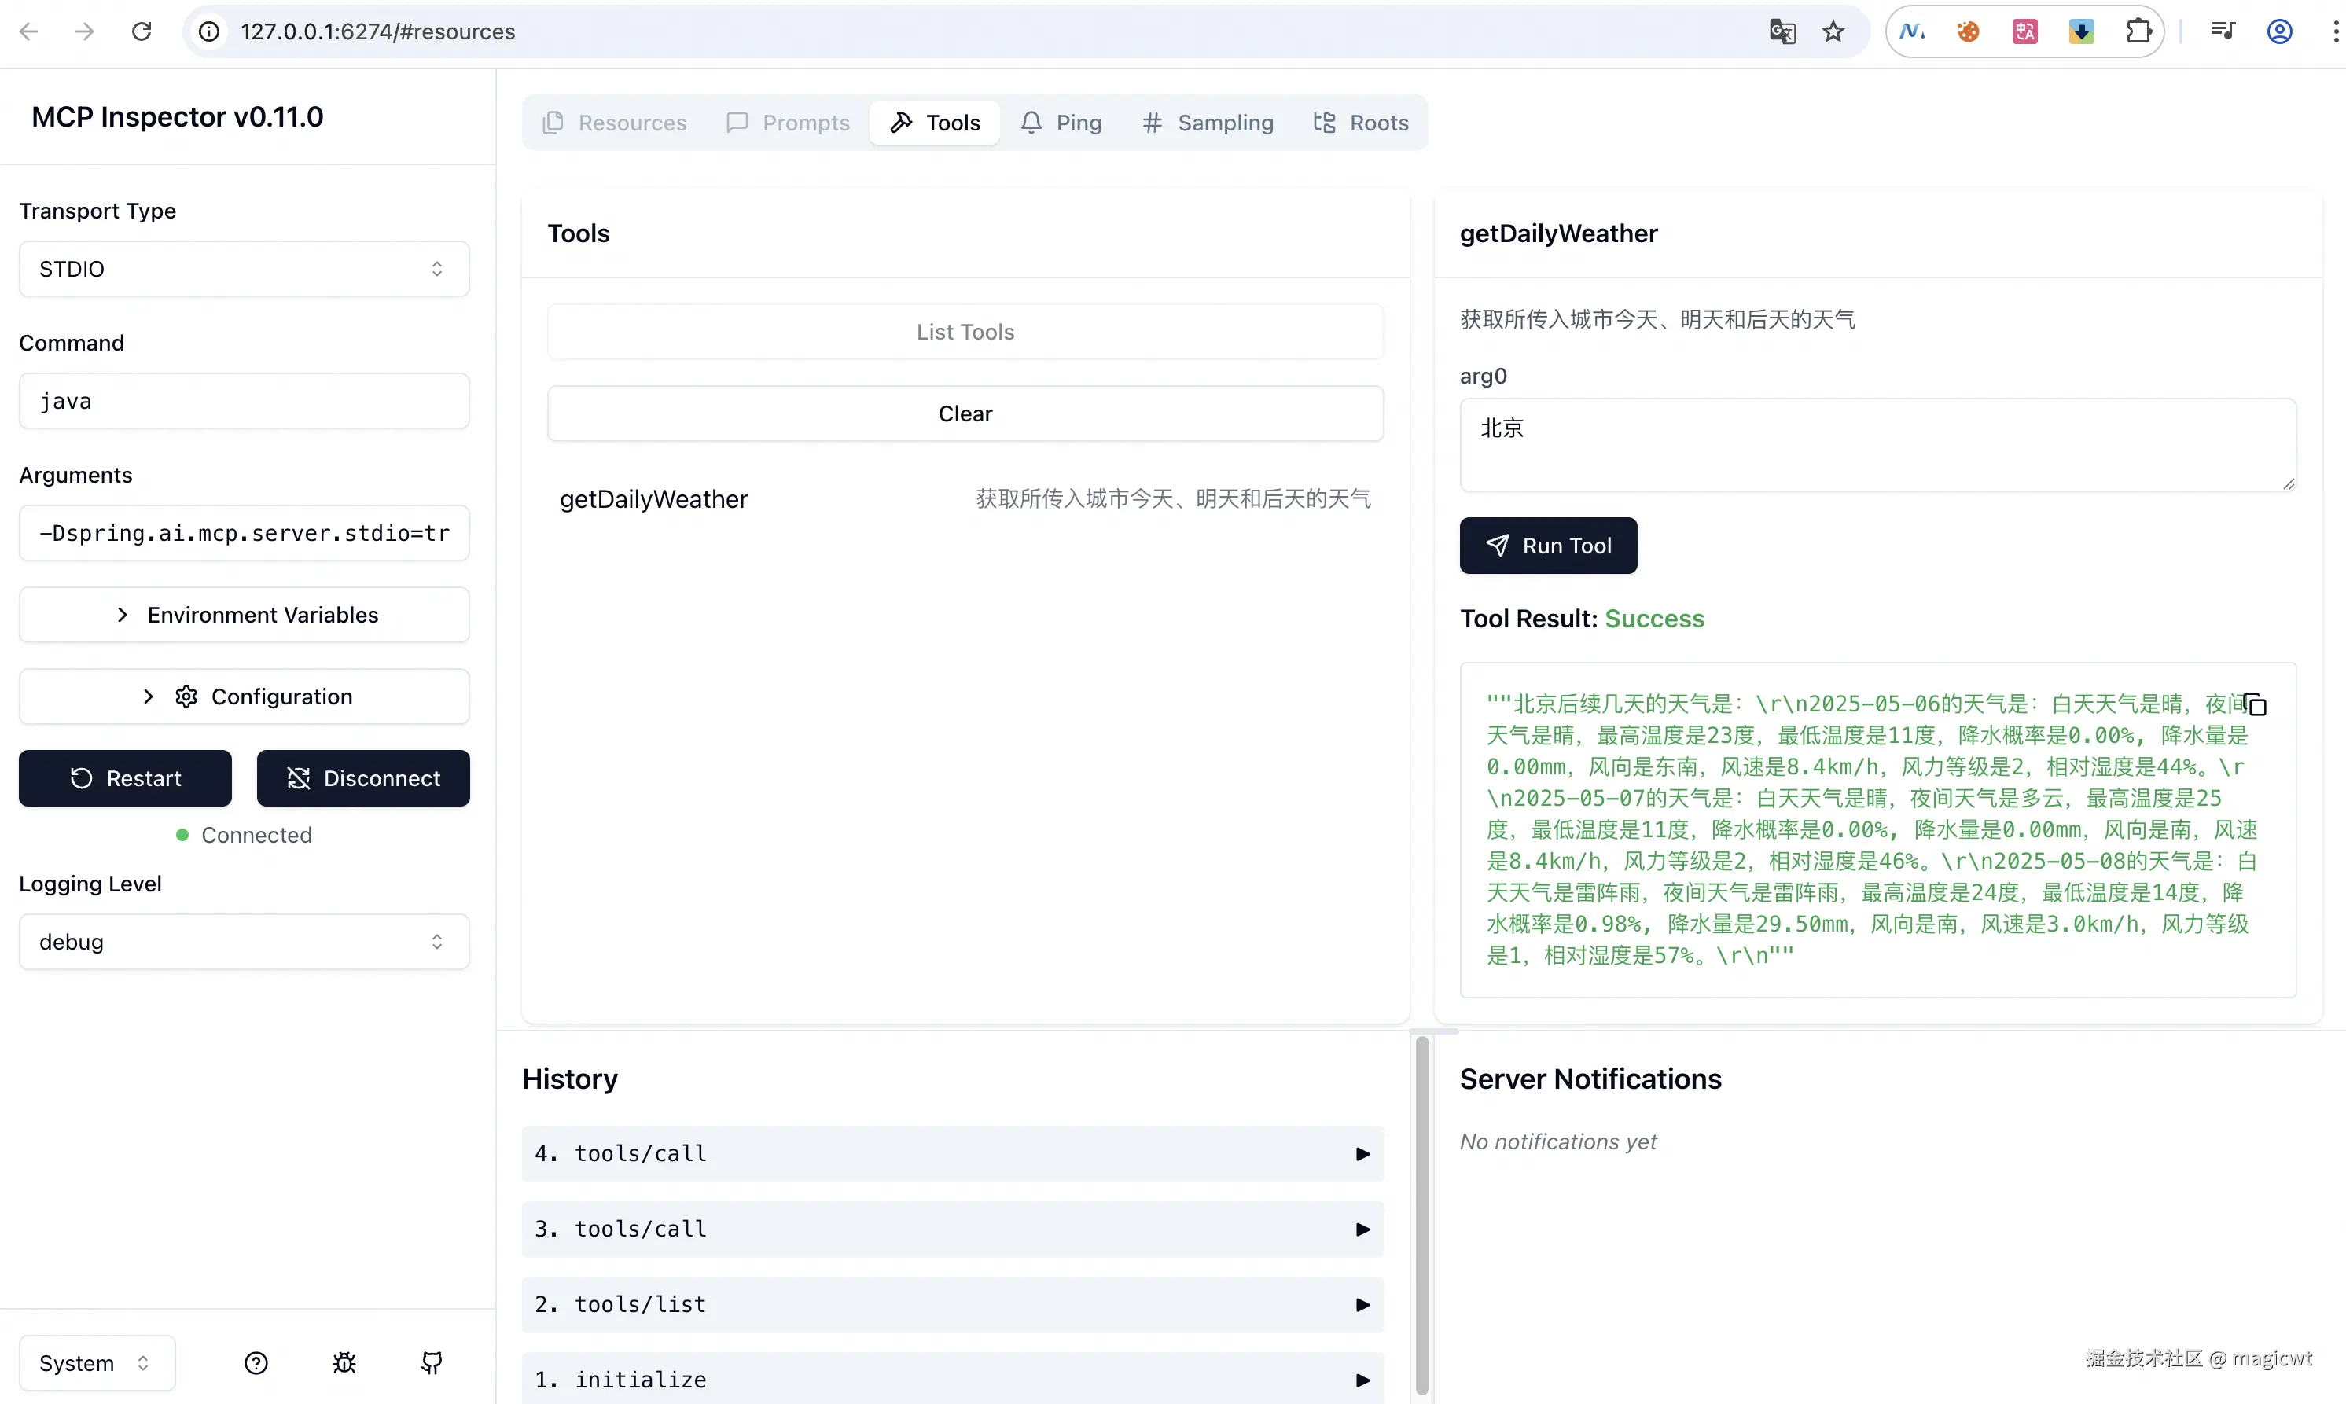Image resolution: width=2346 pixels, height=1404 pixels.
Task: Expand the Environment Variables section
Action: [x=243, y=615]
